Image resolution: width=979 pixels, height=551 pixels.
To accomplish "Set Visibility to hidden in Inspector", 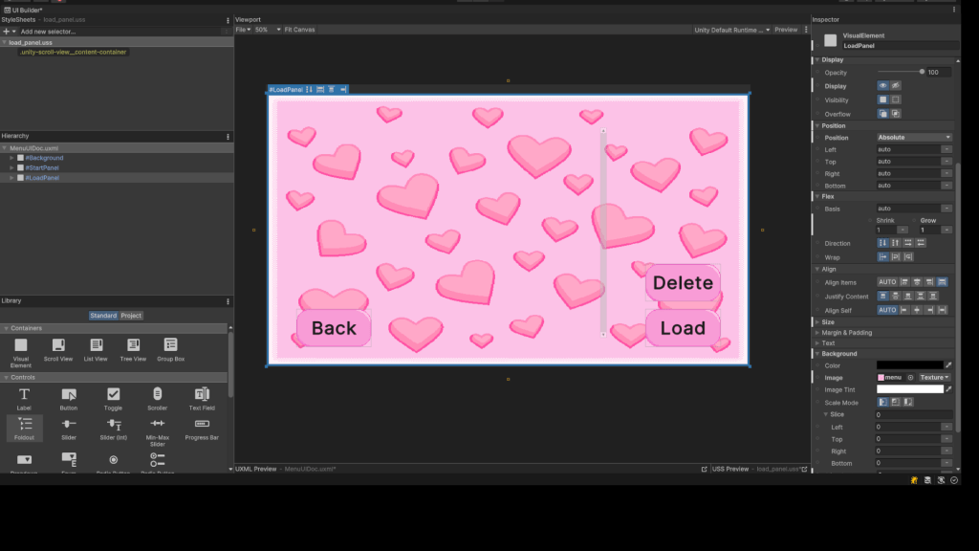I will tap(896, 99).
